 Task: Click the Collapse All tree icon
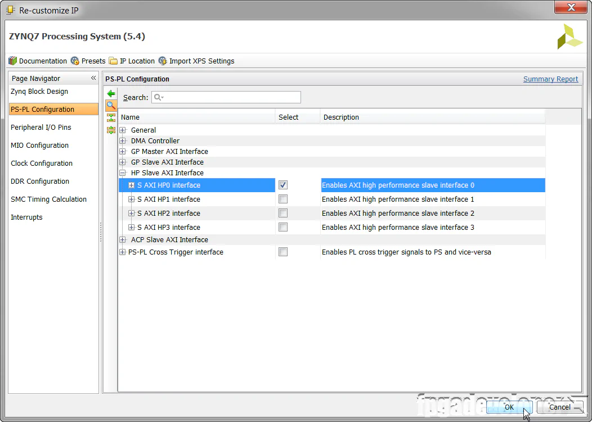pyautogui.click(x=111, y=117)
